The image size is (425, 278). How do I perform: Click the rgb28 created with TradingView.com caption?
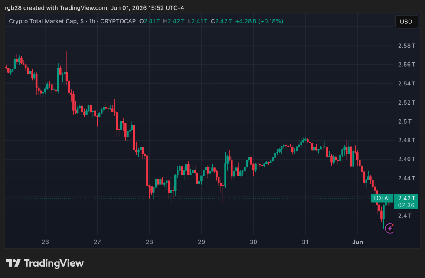click(x=95, y=8)
